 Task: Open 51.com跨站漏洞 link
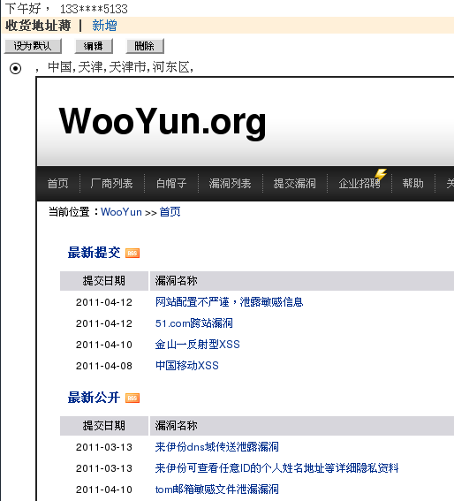coord(194,323)
